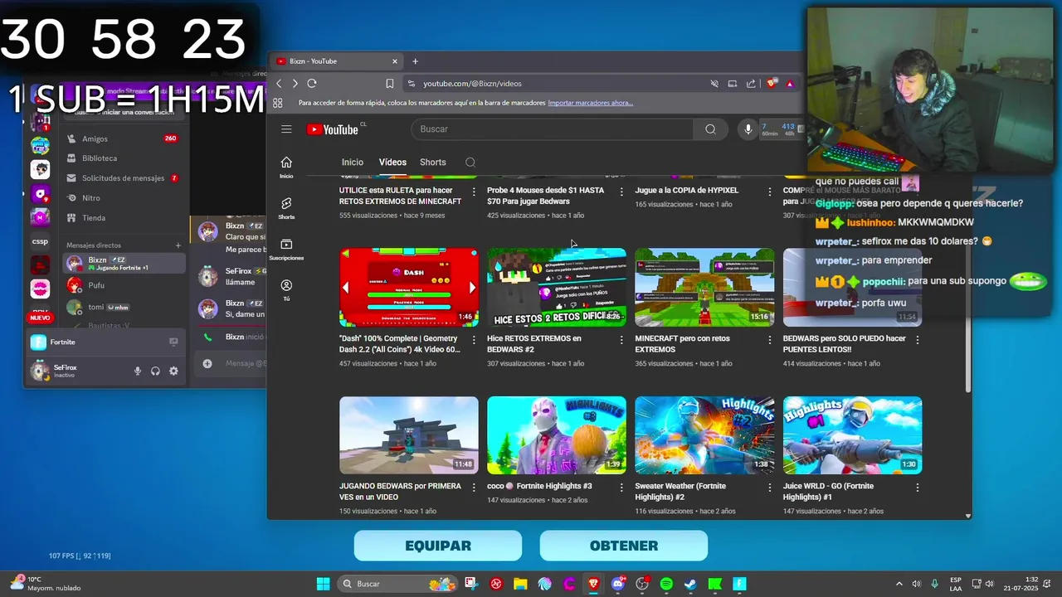Click Importar marcadores ahora link

click(x=591, y=103)
